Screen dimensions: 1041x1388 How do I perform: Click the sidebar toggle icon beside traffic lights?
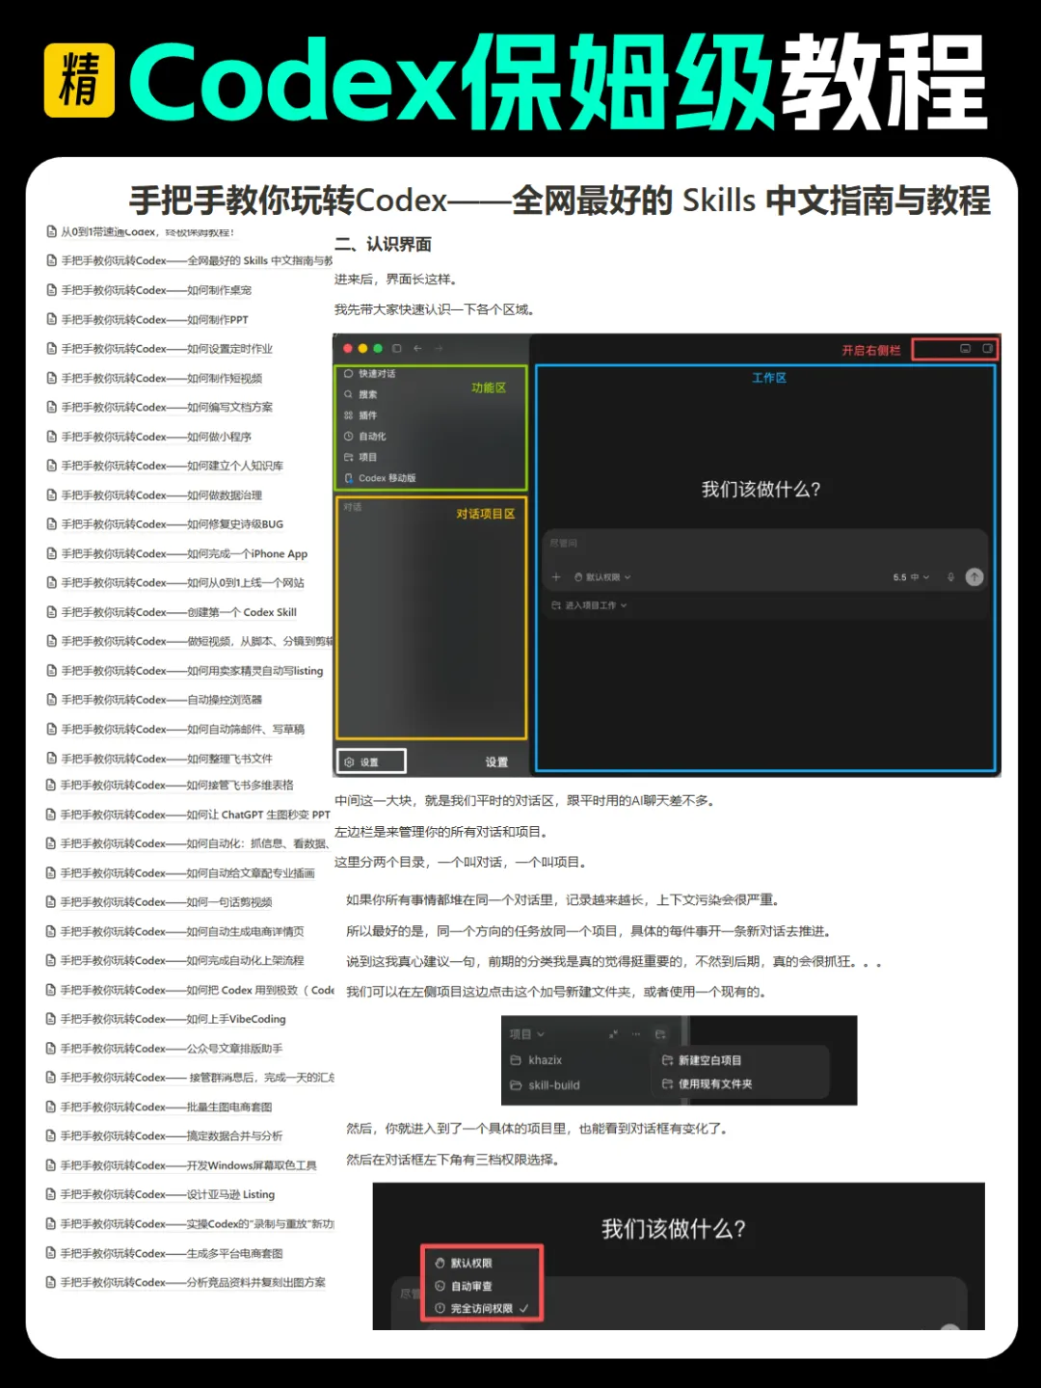pyautogui.click(x=396, y=348)
